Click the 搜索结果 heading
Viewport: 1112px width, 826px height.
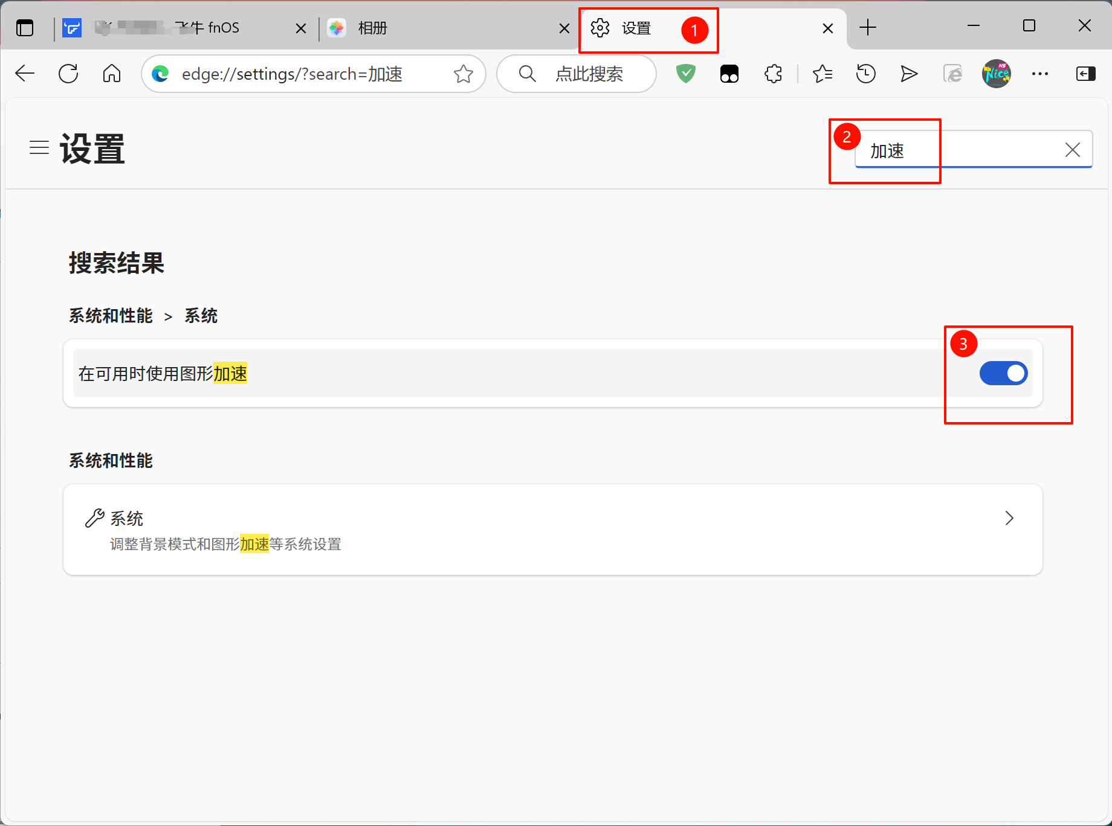pyautogui.click(x=117, y=263)
